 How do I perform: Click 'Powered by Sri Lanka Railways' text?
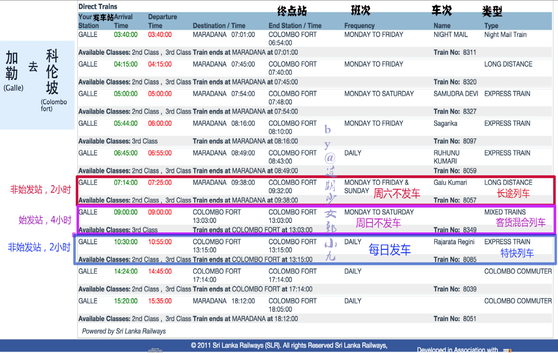click(124, 331)
